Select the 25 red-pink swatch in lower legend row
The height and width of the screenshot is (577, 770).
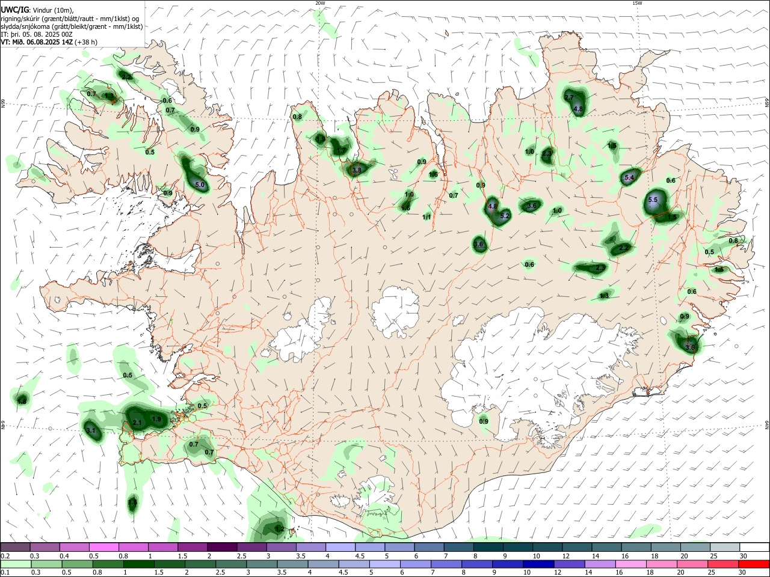tap(722, 564)
